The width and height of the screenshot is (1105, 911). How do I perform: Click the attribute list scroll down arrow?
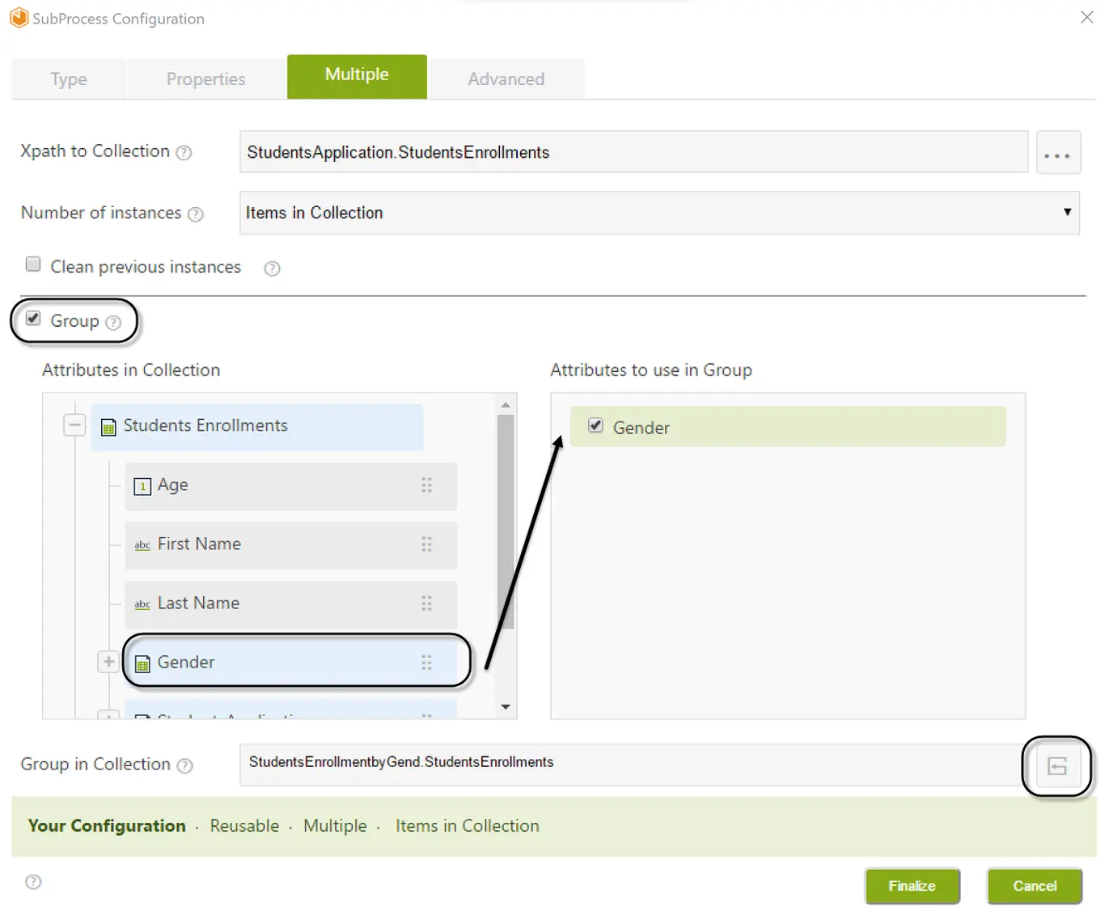tap(506, 707)
